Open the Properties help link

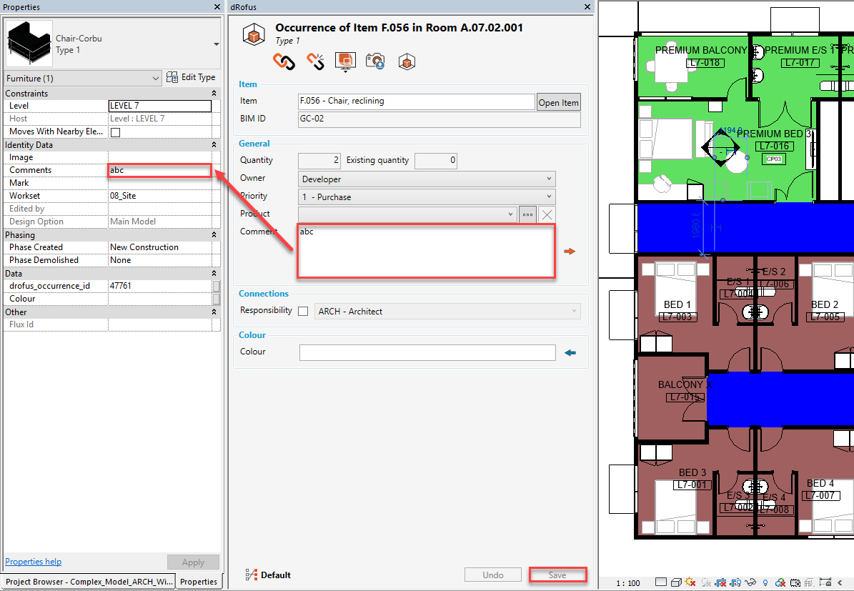pos(34,562)
